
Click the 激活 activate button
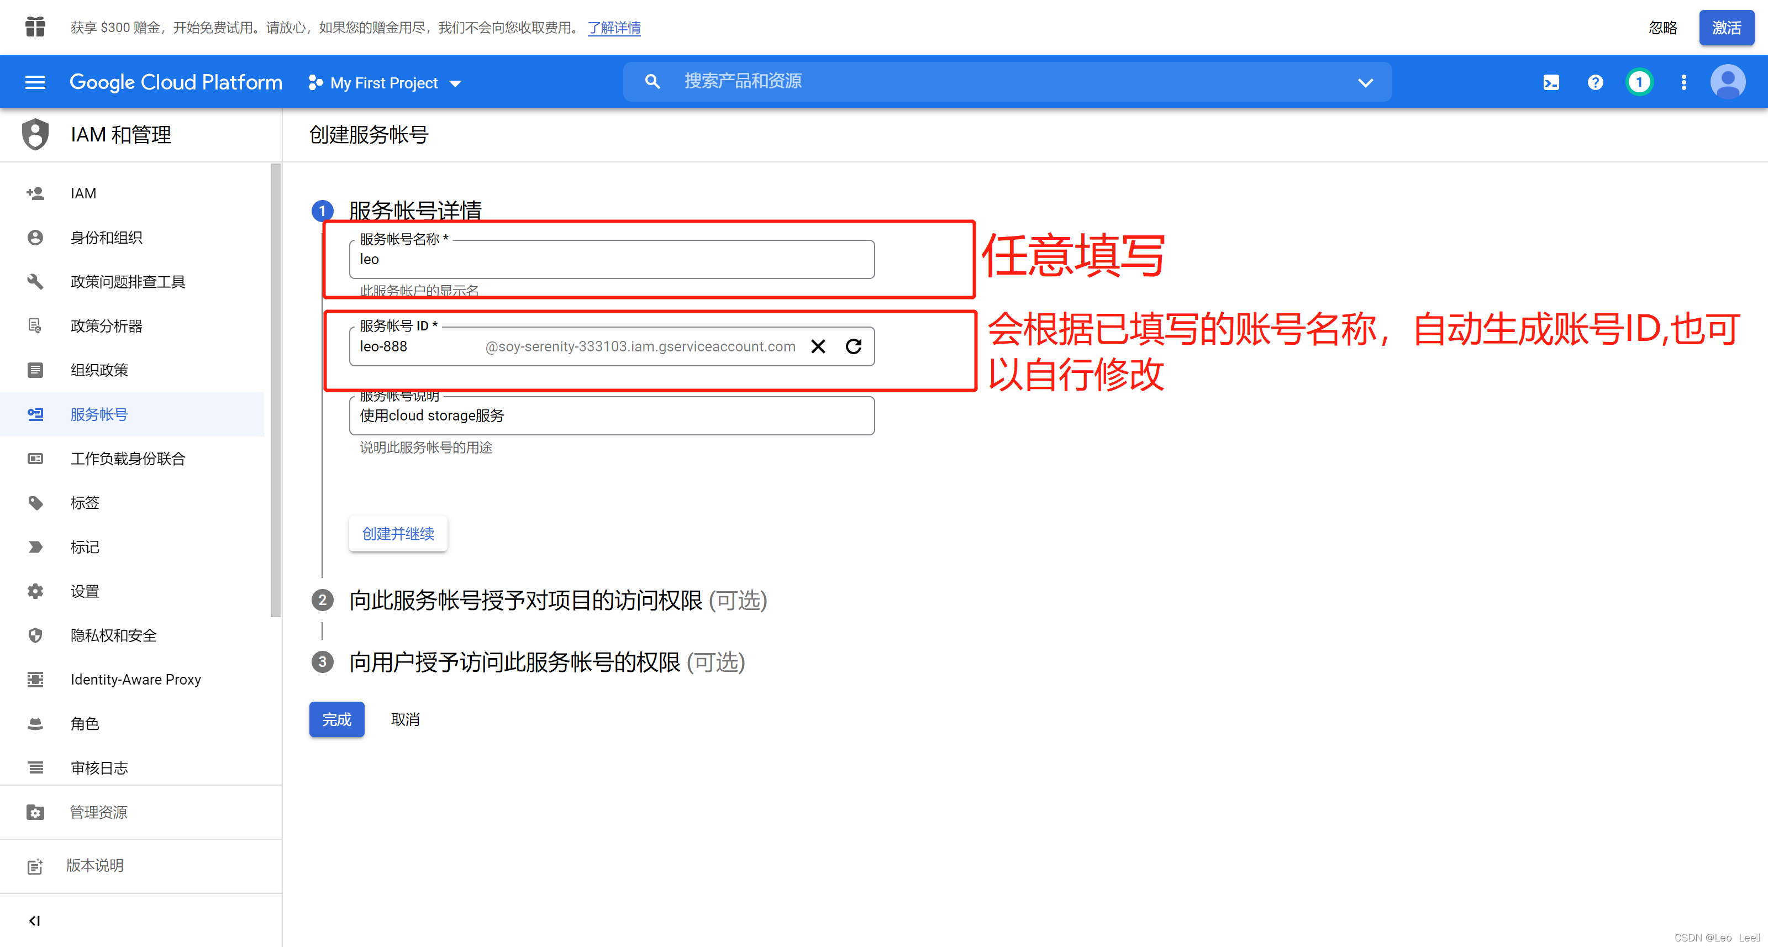click(1725, 28)
